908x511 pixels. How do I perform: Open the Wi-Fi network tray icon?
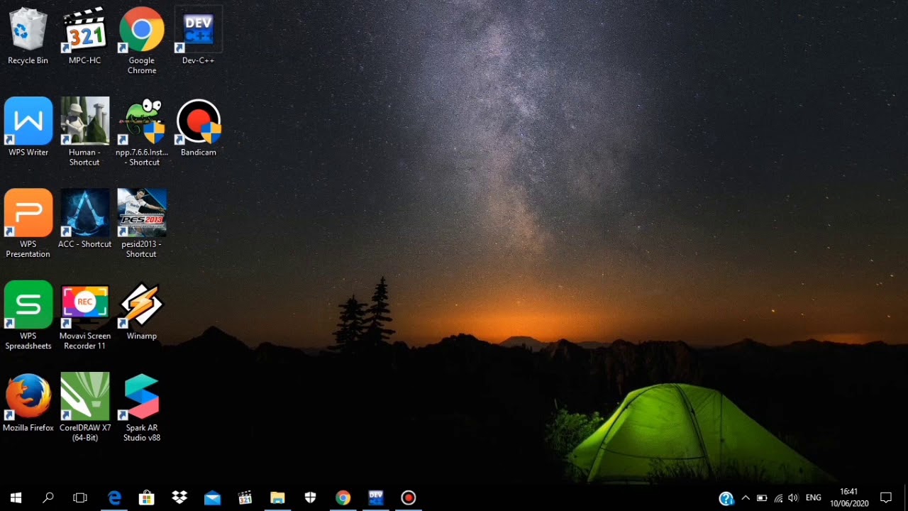(x=778, y=498)
